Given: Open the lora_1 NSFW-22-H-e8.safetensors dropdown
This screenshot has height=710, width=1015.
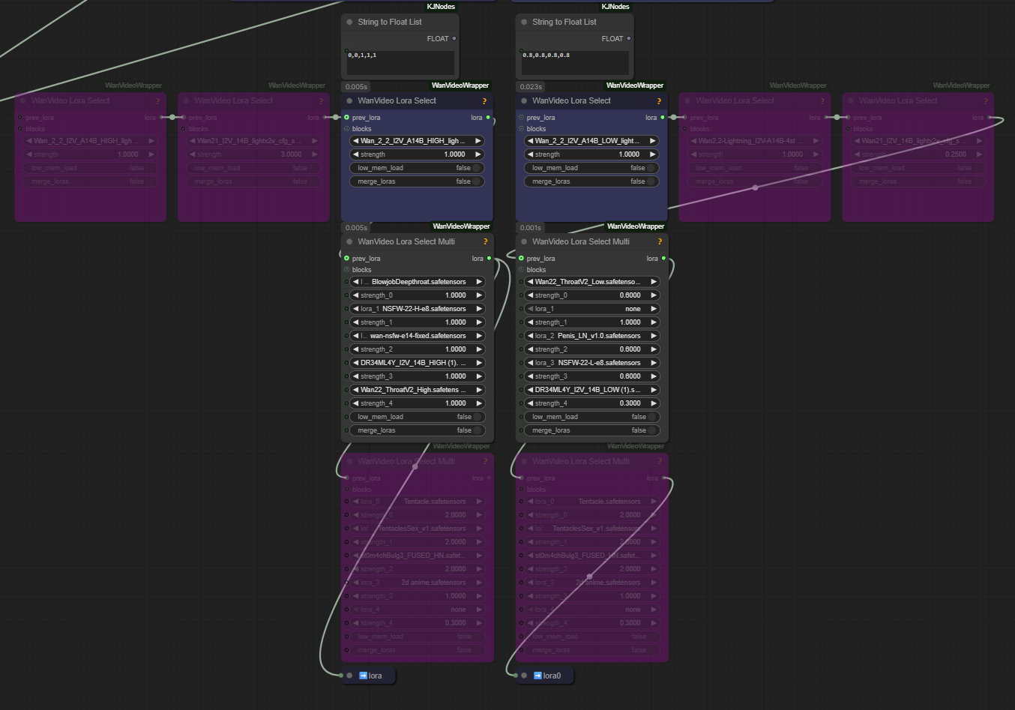Looking at the screenshot, I should pos(417,309).
